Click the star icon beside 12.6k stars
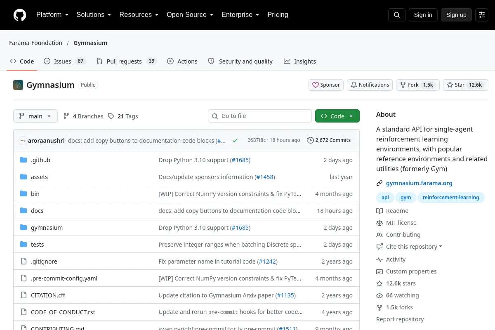 tap(379, 283)
